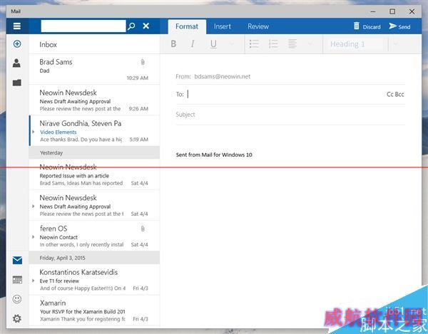Switch to the Insert tab
428x334 pixels.
point(223,26)
